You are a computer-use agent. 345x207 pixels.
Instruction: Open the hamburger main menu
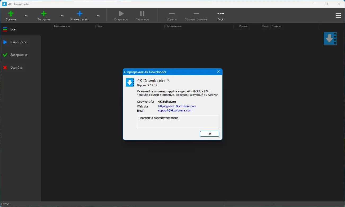coord(338,16)
